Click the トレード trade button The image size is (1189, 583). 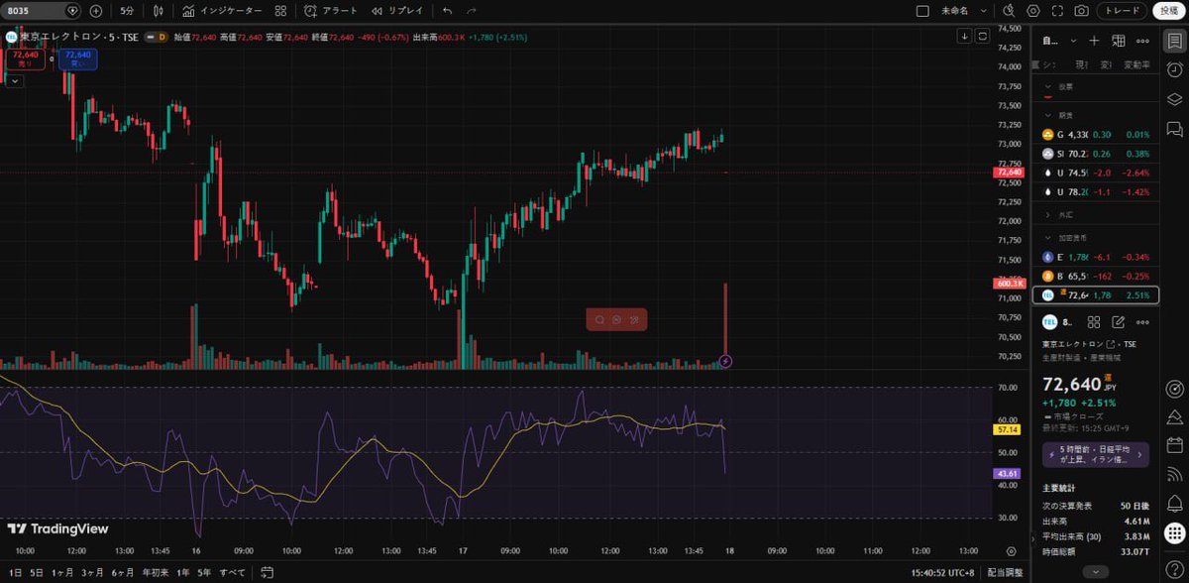tap(1123, 11)
